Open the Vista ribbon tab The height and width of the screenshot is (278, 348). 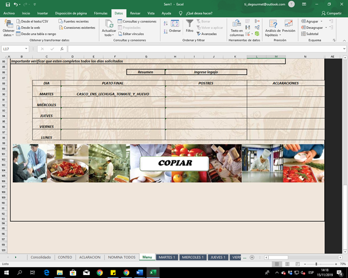point(151,13)
